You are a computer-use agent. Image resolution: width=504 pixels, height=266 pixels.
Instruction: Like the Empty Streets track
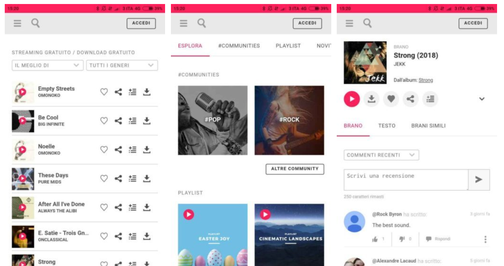(104, 92)
